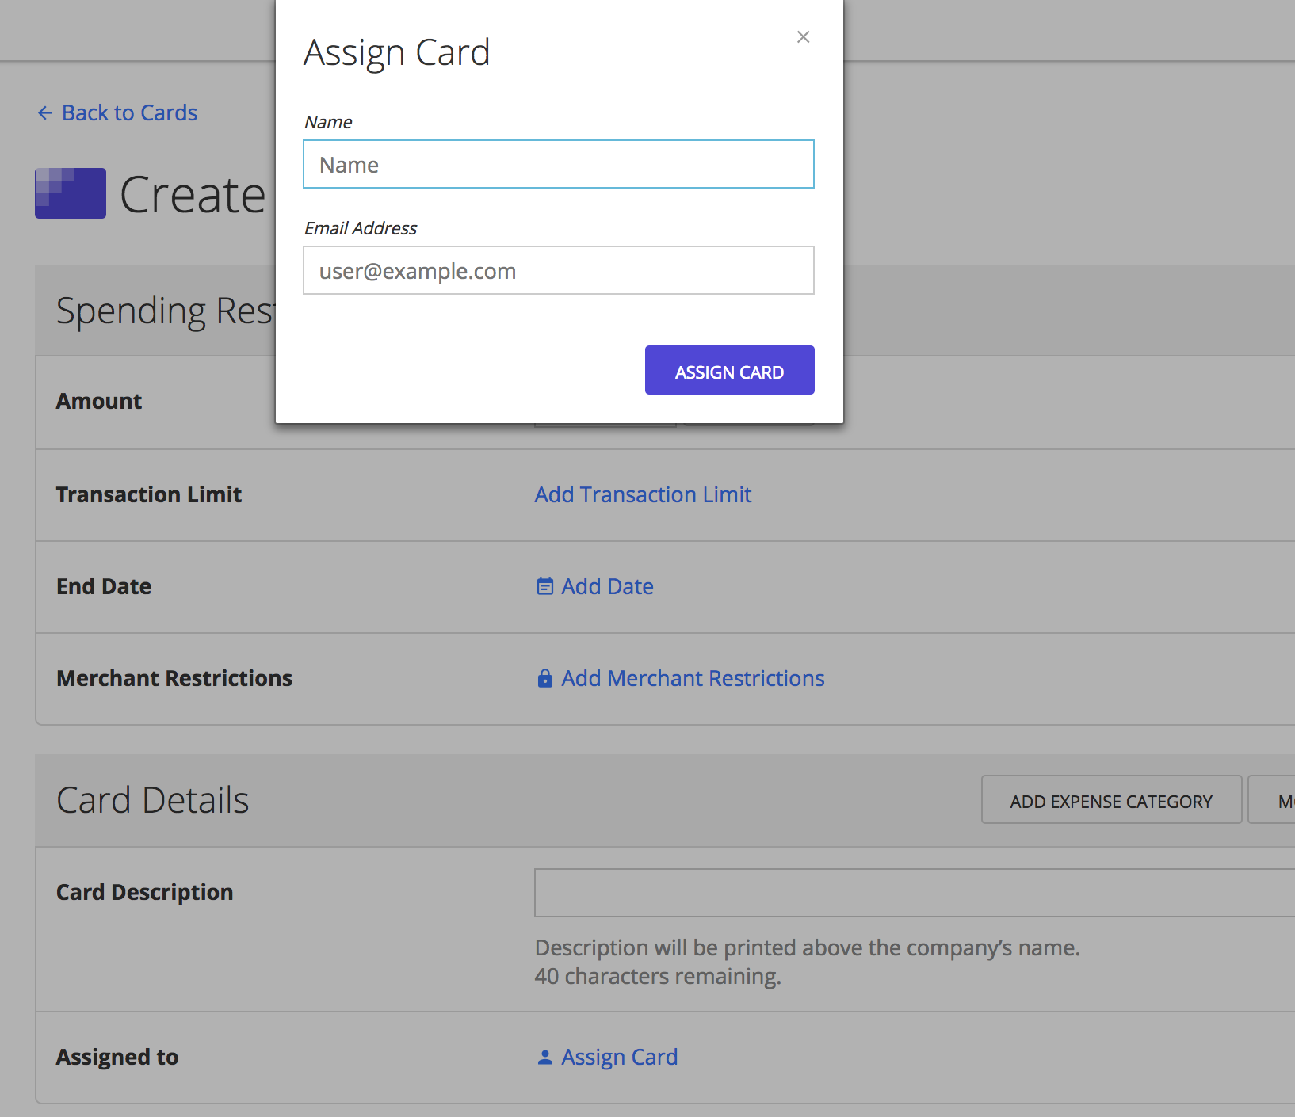
Task: Click the lock icon beside Add Merchant Restrictions
Action: point(544,679)
